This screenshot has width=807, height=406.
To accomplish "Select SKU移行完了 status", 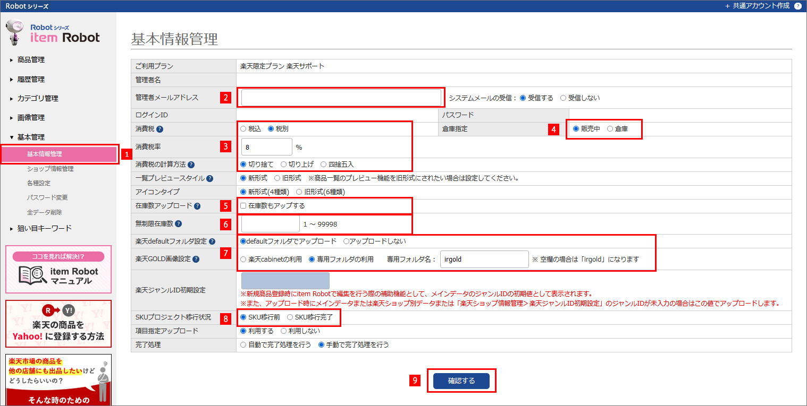I will click(290, 317).
